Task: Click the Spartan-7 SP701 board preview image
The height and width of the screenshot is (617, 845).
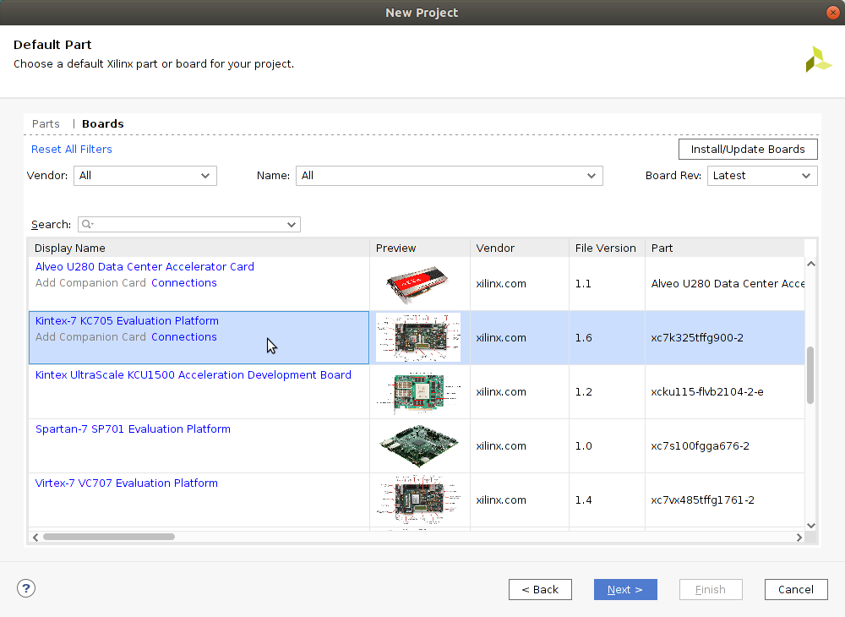Action: [x=419, y=445]
